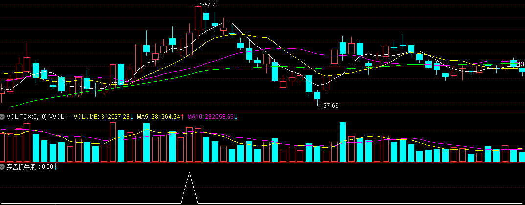Click the cyan down arrow beside 实盘抓牛股 value
The image size is (525, 205).
[56, 166]
